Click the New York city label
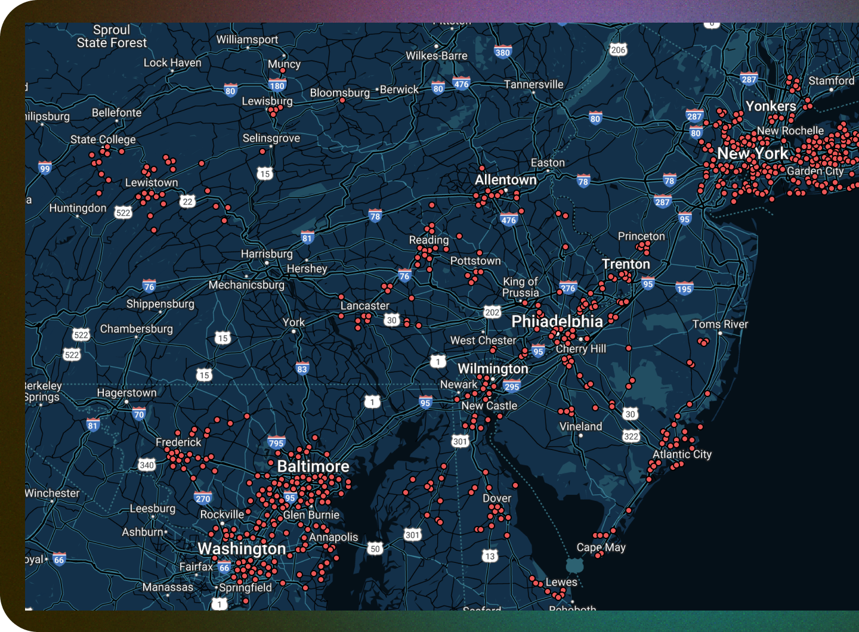Viewport: 859px width, 632px height. [x=753, y=154]
